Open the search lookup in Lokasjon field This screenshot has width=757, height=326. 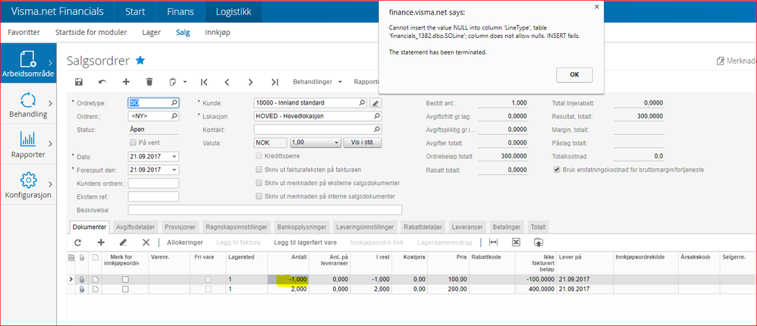point(376,116)
